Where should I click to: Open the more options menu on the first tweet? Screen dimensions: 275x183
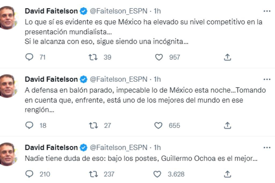click(x=267, y=10)
